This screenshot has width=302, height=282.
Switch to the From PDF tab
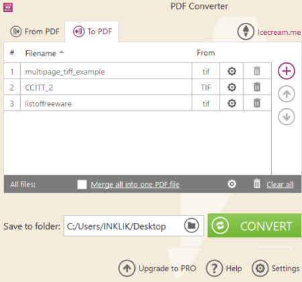[x=35, y=32]
